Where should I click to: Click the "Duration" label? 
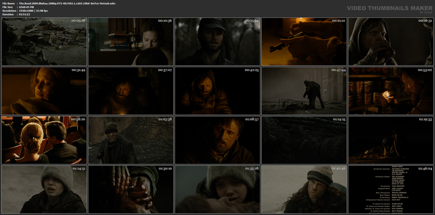[8, 14]
